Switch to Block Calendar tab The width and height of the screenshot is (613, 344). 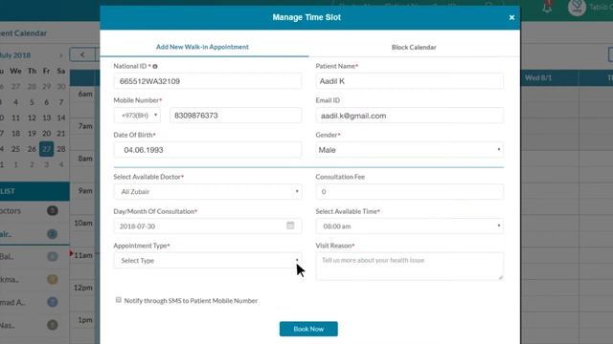[x=414, y=47]
